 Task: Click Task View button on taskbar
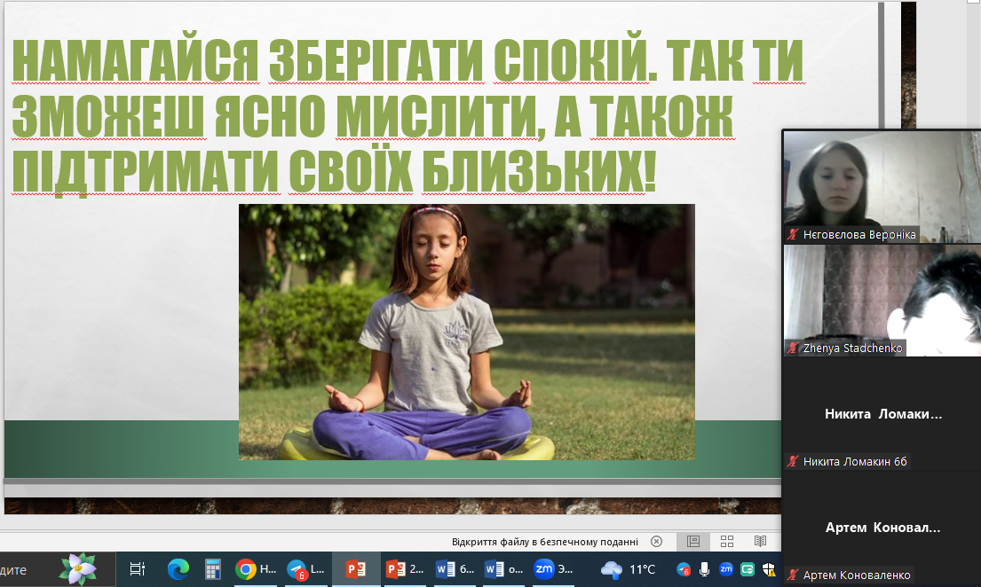click(x=137, y=569)
